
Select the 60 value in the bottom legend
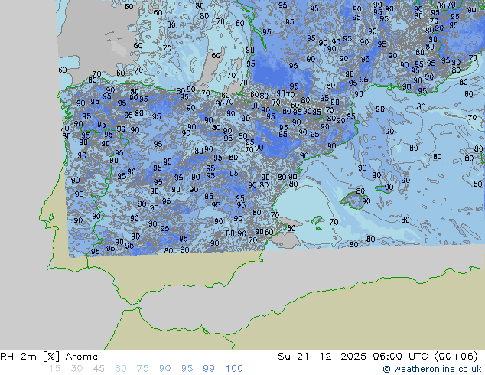121,369
